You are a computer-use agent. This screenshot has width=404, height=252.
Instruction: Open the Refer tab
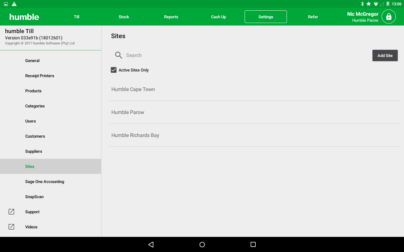point(313,17)
